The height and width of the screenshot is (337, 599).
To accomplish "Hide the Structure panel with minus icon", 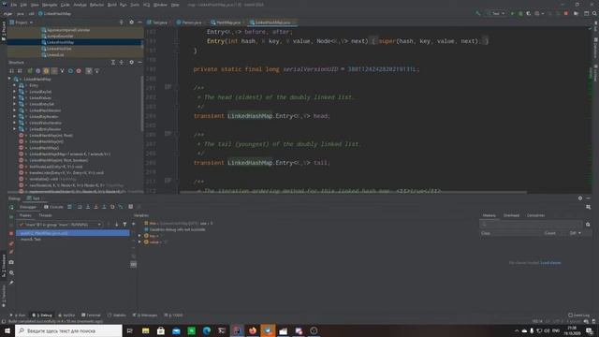I will pyautogui.click(x=139, y=62).
